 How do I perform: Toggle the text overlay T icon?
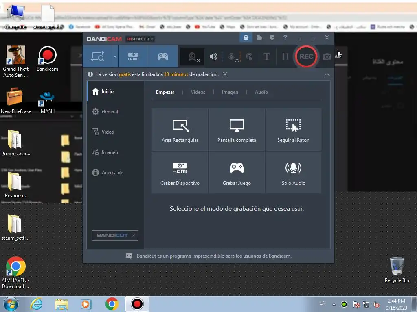click(x=266, y=56)
